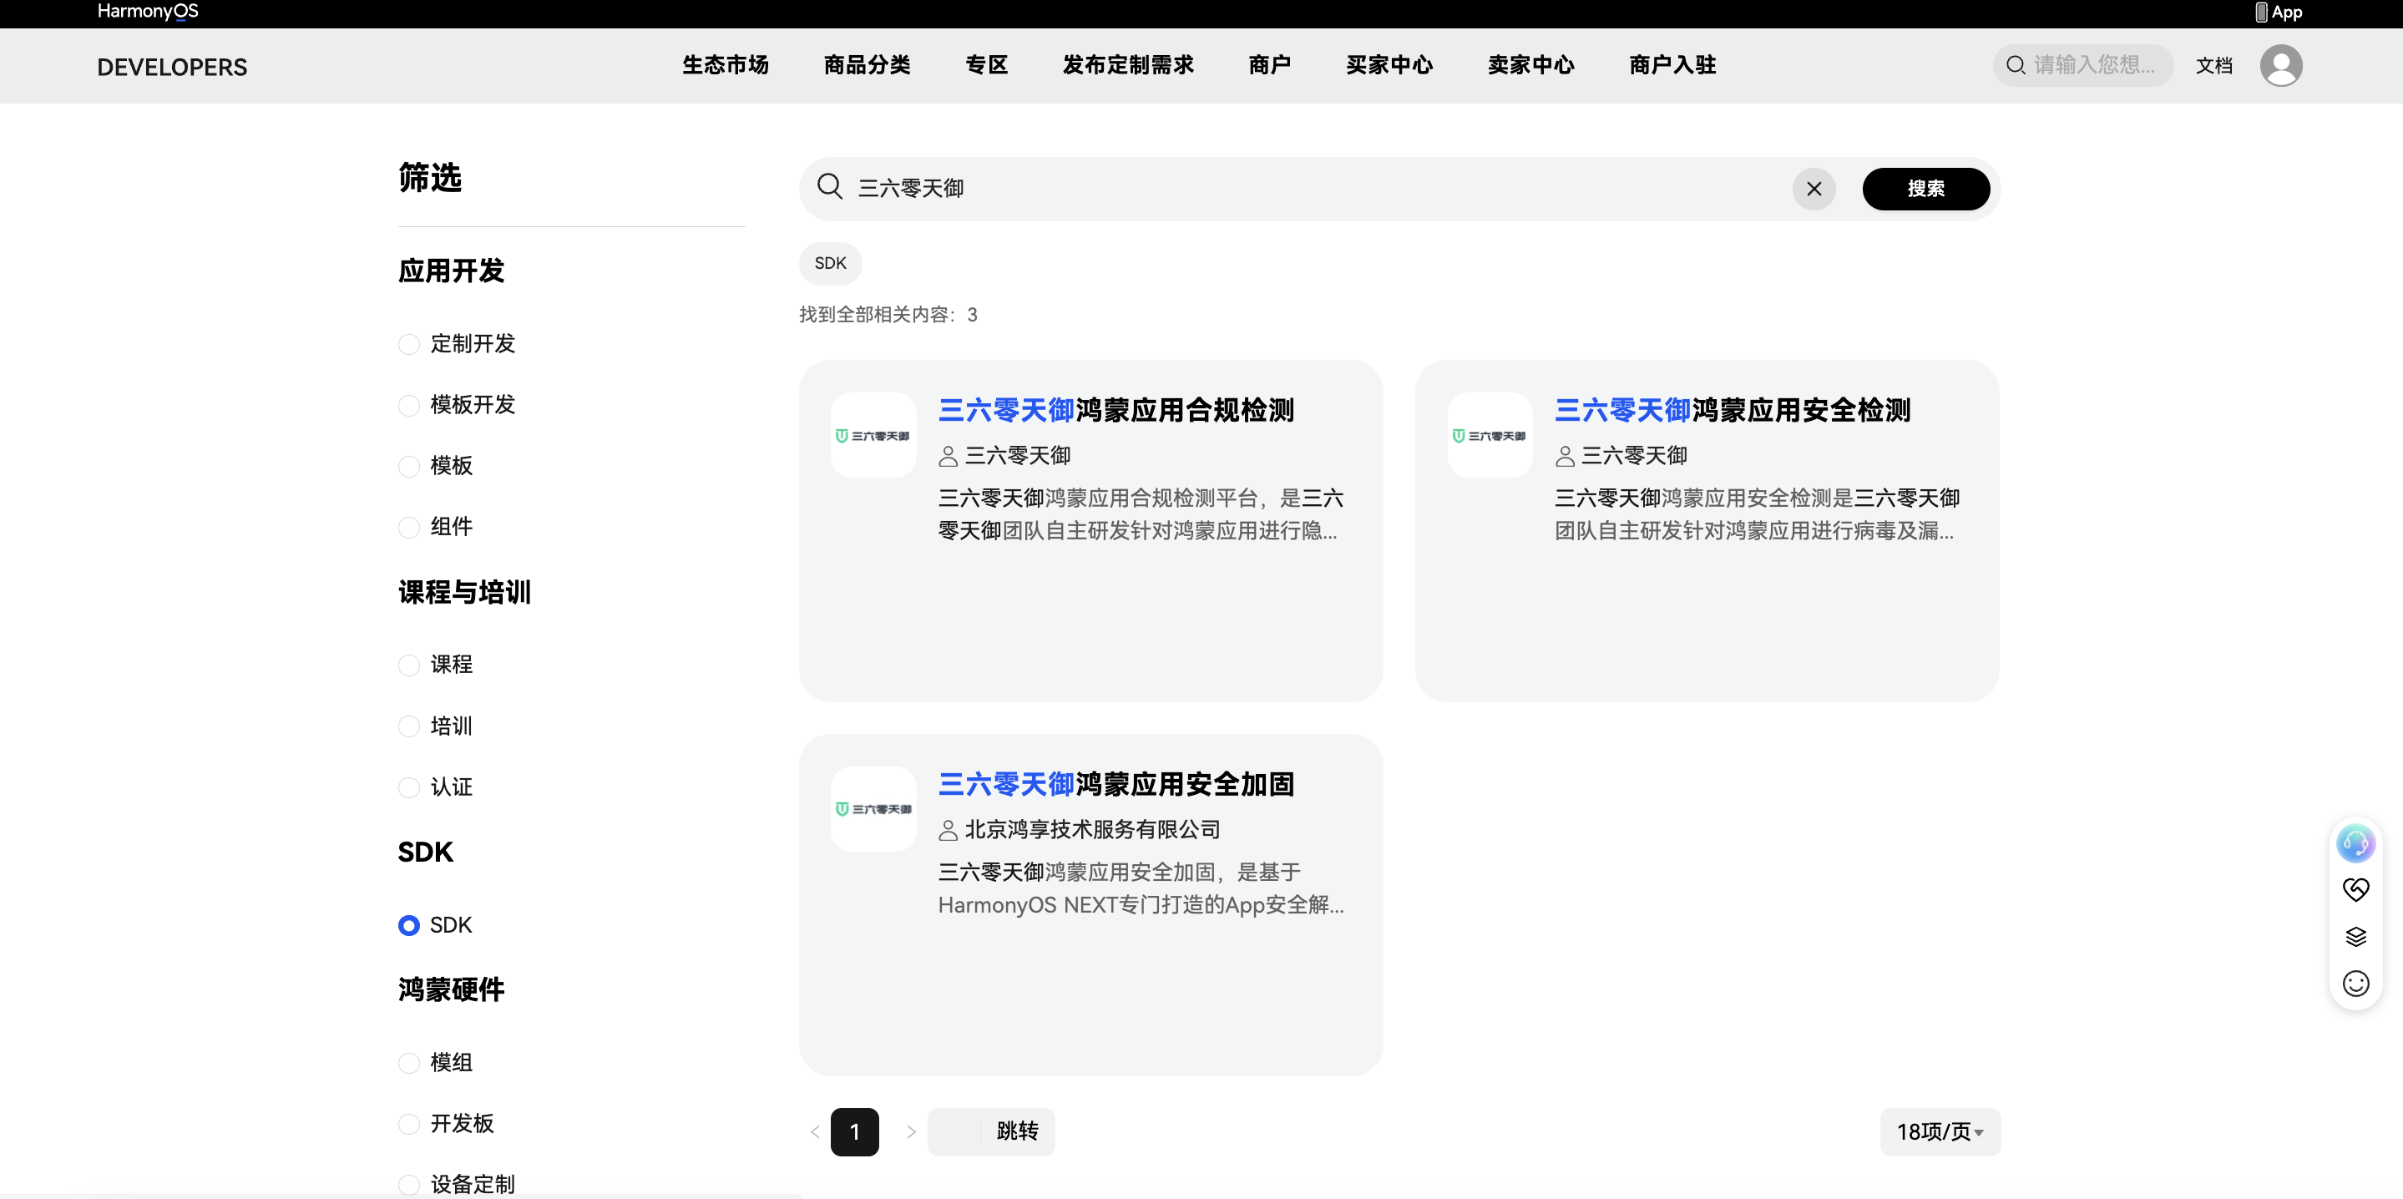The width and height of the screenshot is (2403, 1199).
Task: Click the 合规检测 card description text
Action: coord(1140,514)
